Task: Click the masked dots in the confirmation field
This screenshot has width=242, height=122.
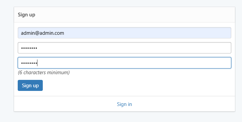Action: click(29, 63)
